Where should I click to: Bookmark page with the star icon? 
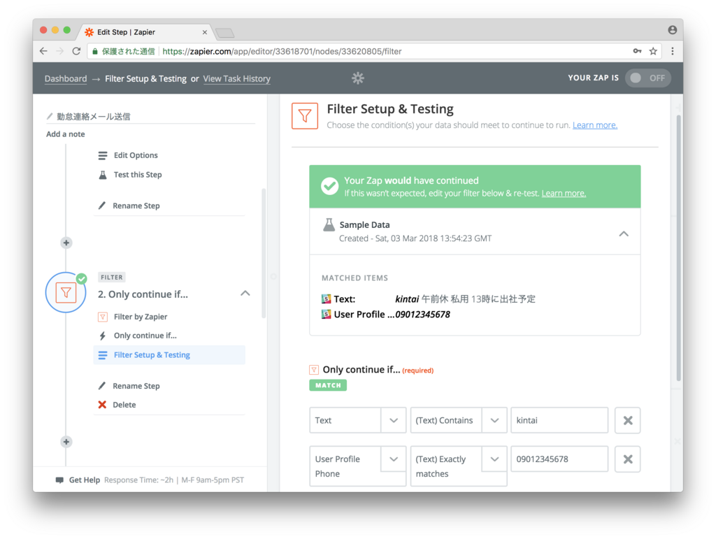pos(654,51)
